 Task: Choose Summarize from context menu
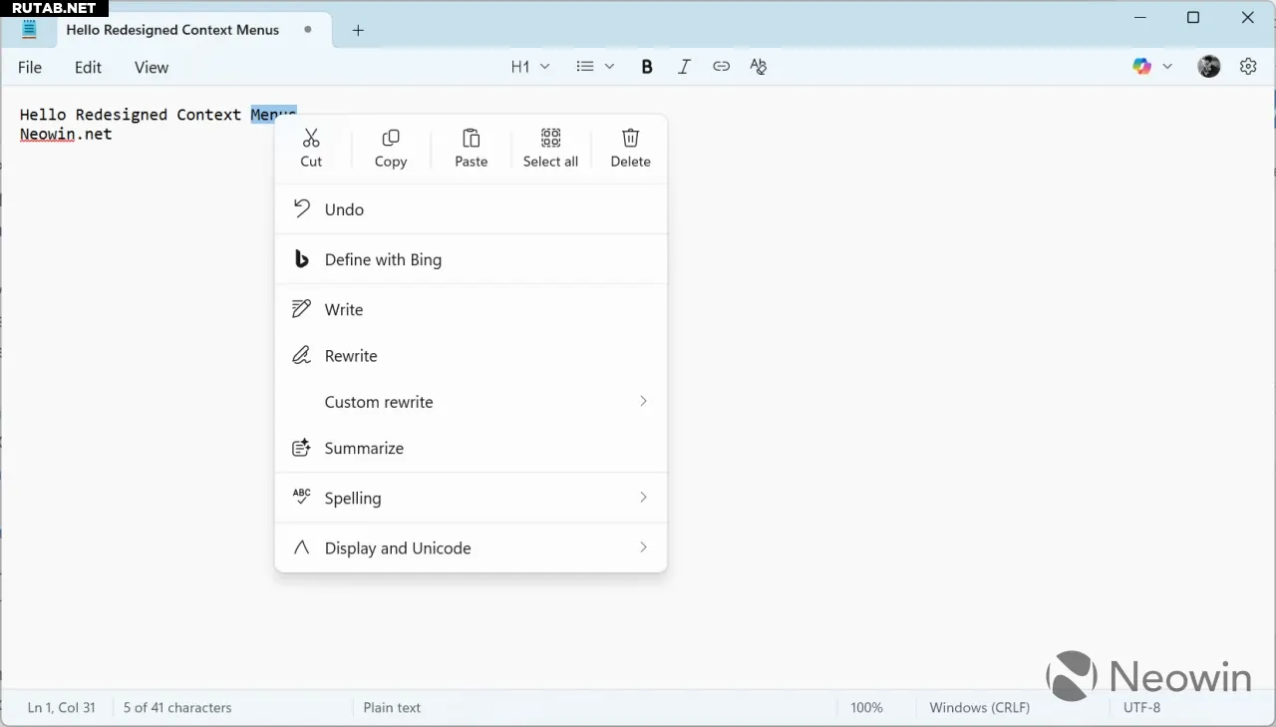pos(471,448)
